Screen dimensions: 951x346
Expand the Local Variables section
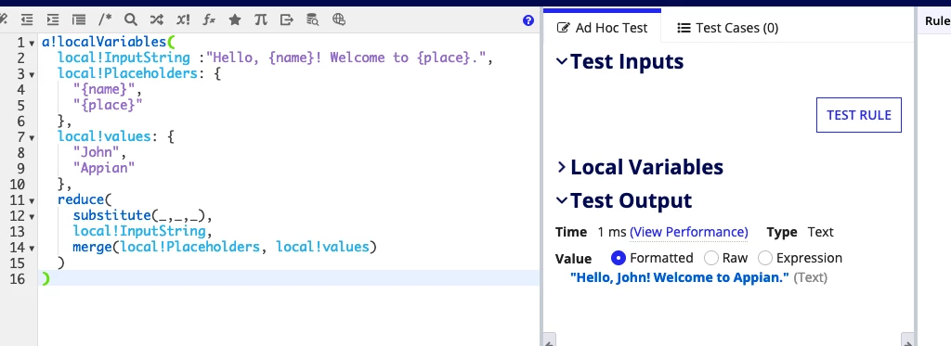pos(562,167)
